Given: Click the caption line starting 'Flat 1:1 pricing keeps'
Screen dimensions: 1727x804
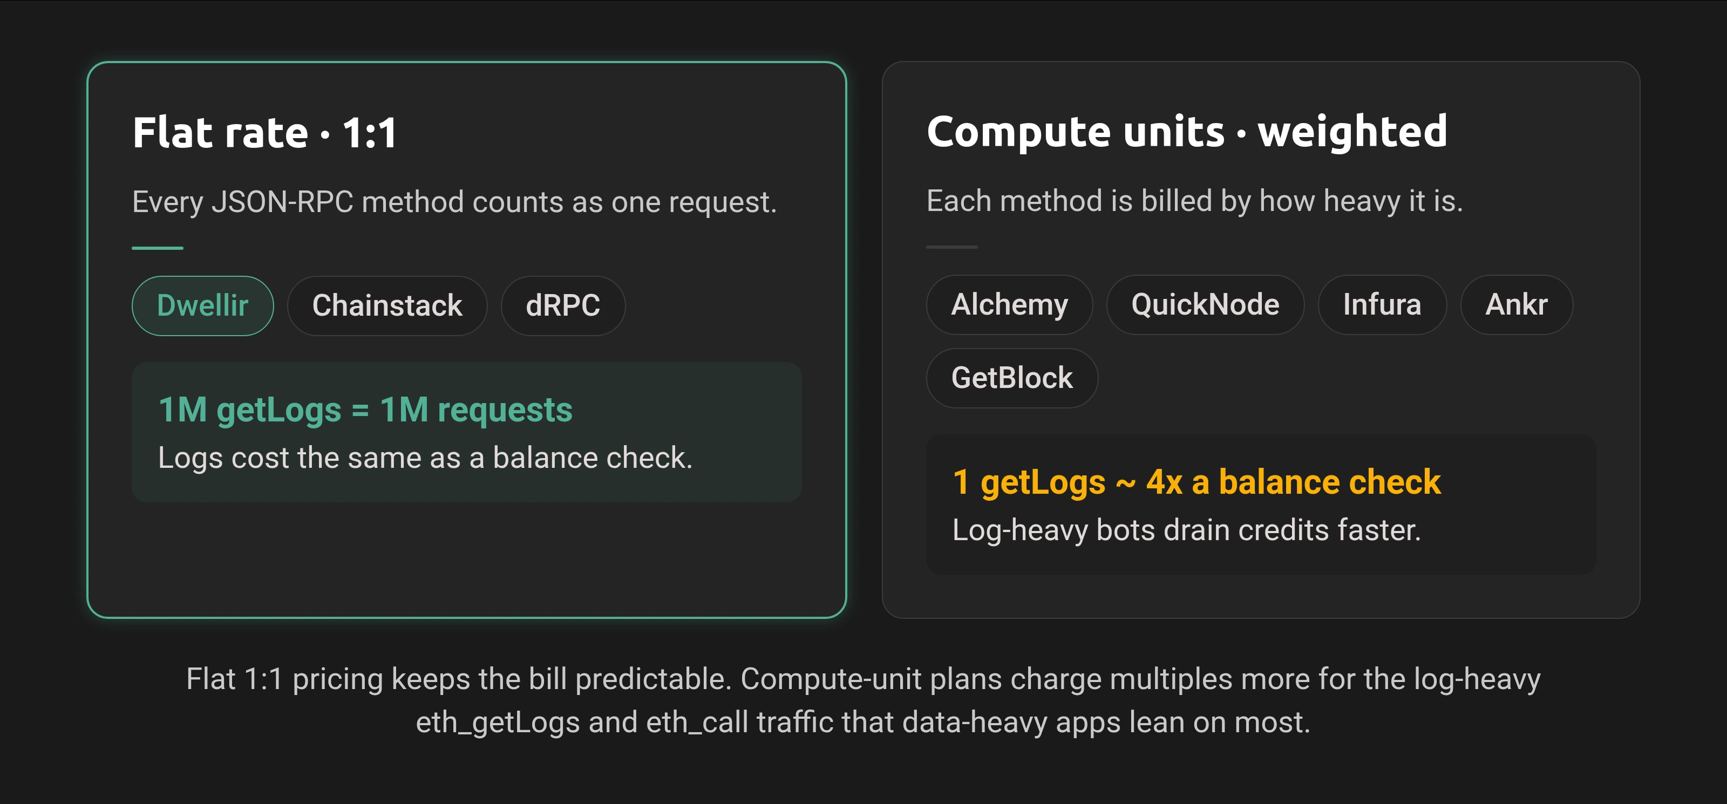Looking at the screenshot, I should (863, 679).
